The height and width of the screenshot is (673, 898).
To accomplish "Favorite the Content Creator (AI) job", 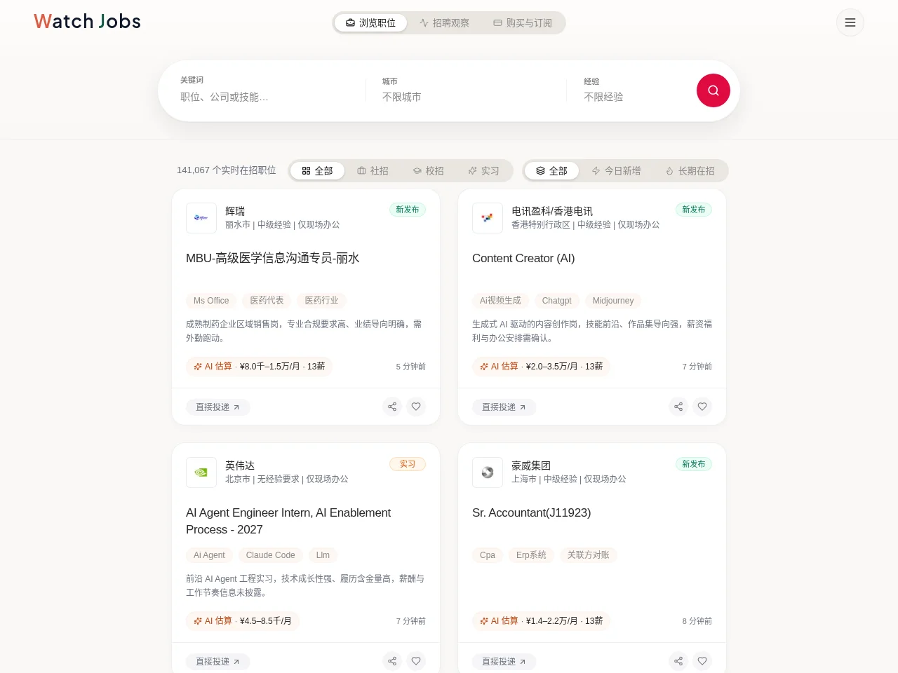I will coord(702,407).
